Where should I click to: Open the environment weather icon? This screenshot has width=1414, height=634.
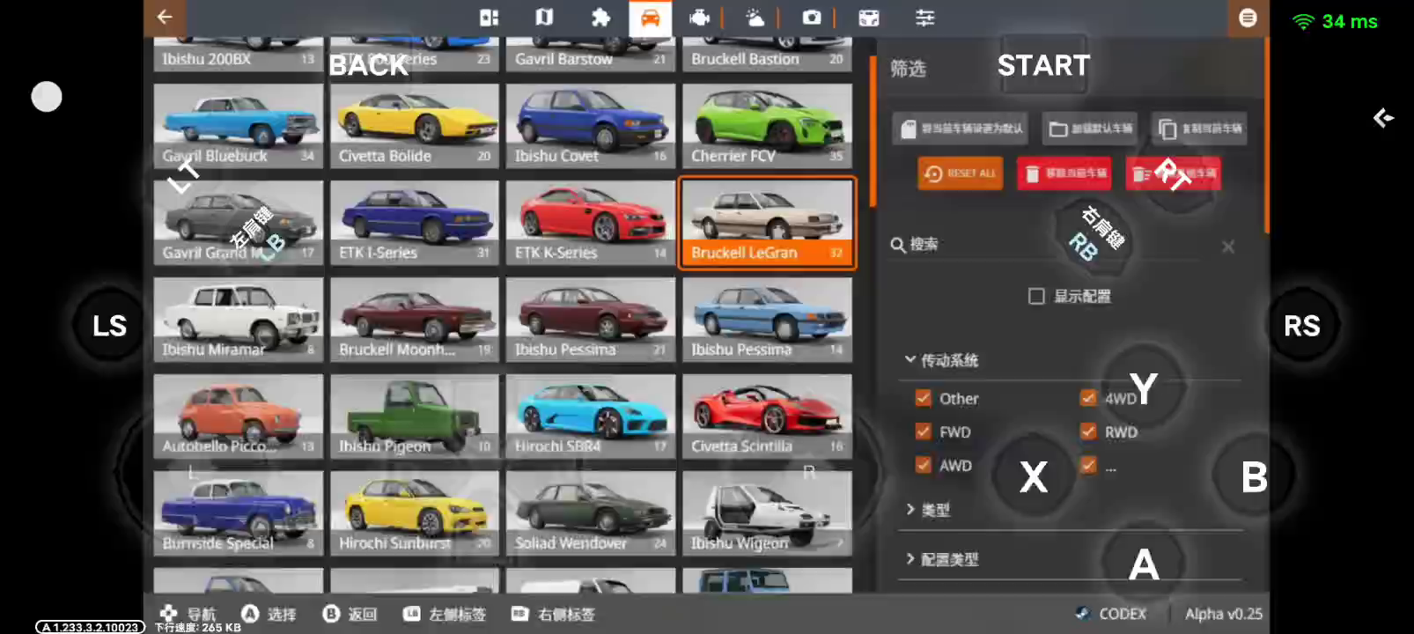click(755, 18)
